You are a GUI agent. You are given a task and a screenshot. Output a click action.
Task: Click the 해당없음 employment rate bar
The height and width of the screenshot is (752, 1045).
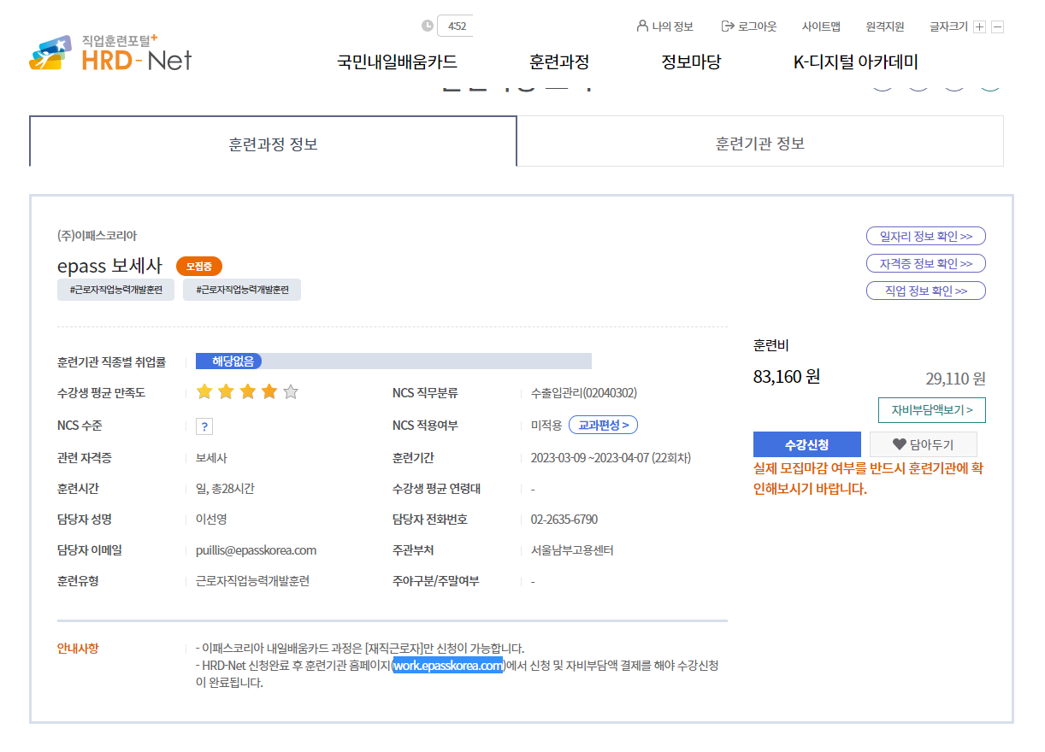pyautogui.click(x=393, y=361)
